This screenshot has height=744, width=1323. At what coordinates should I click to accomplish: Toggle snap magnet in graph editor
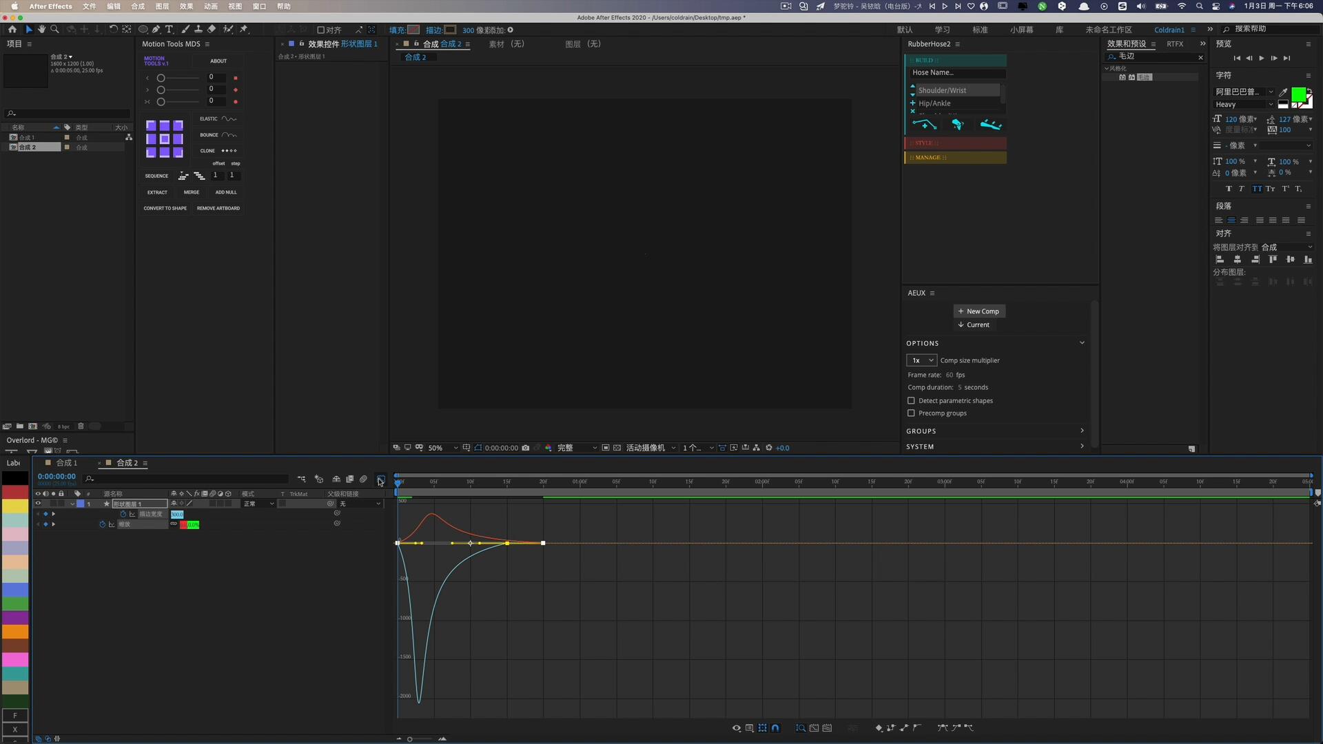(775, 727)
